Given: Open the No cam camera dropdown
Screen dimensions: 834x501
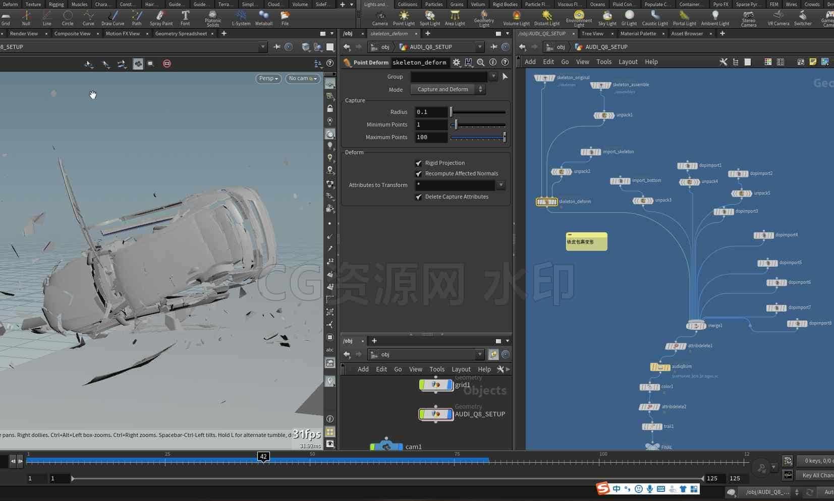Looking at the screenshot, I should pyautogui.click(x=303, y=79).
